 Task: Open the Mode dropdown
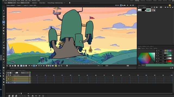click(x=25, y=3)
